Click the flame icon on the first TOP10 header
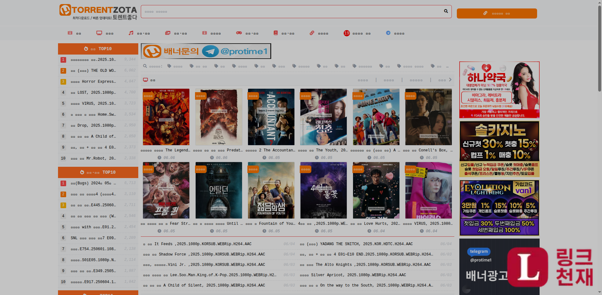 (x=86, y=49)
